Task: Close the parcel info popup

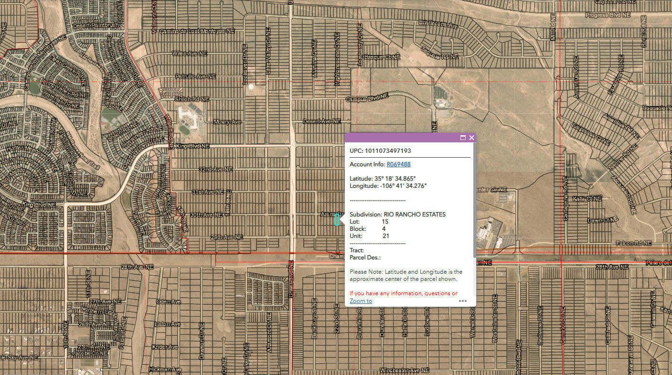Action: tap(472, 138)
